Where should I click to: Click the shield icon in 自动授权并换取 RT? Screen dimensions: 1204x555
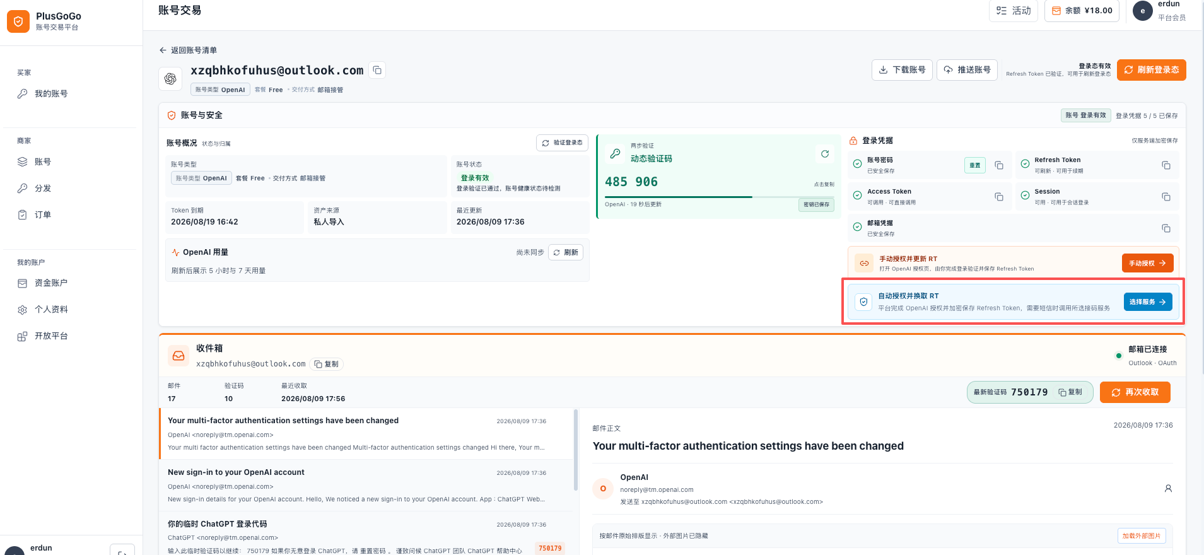pos(863,302)
